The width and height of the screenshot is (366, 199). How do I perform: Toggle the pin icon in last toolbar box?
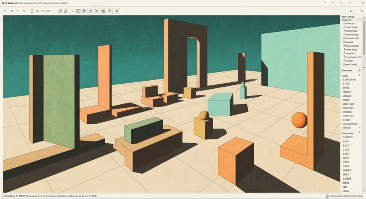(x=117, y=11)
